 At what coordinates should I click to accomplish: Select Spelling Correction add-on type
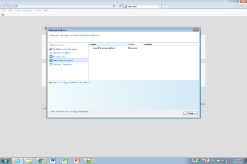pyautogui.click(x=63, y=64)
